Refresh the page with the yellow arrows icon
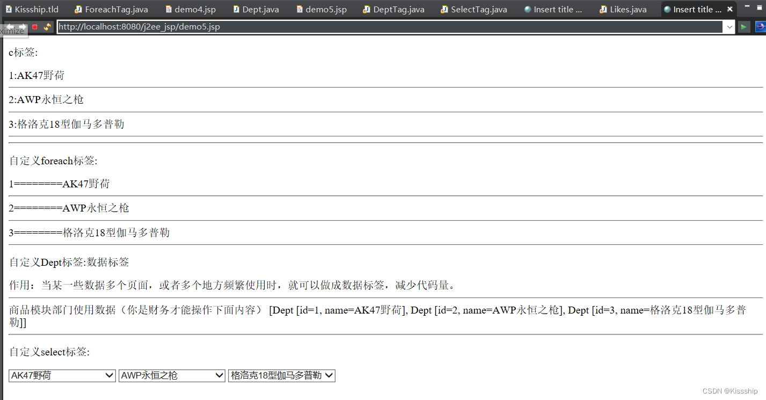 [x=47, y=26]
